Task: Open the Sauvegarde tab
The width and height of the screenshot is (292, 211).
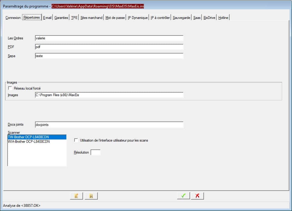Action: [181, 18]
